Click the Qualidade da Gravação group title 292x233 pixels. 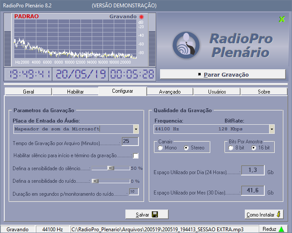(x=183, y=110)
